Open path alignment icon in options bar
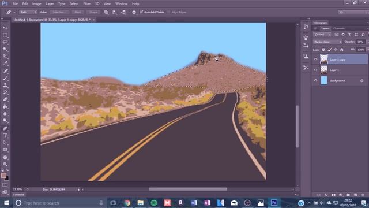Image resolution: width=369 pixels, height=208 pixels. (115, 12)
